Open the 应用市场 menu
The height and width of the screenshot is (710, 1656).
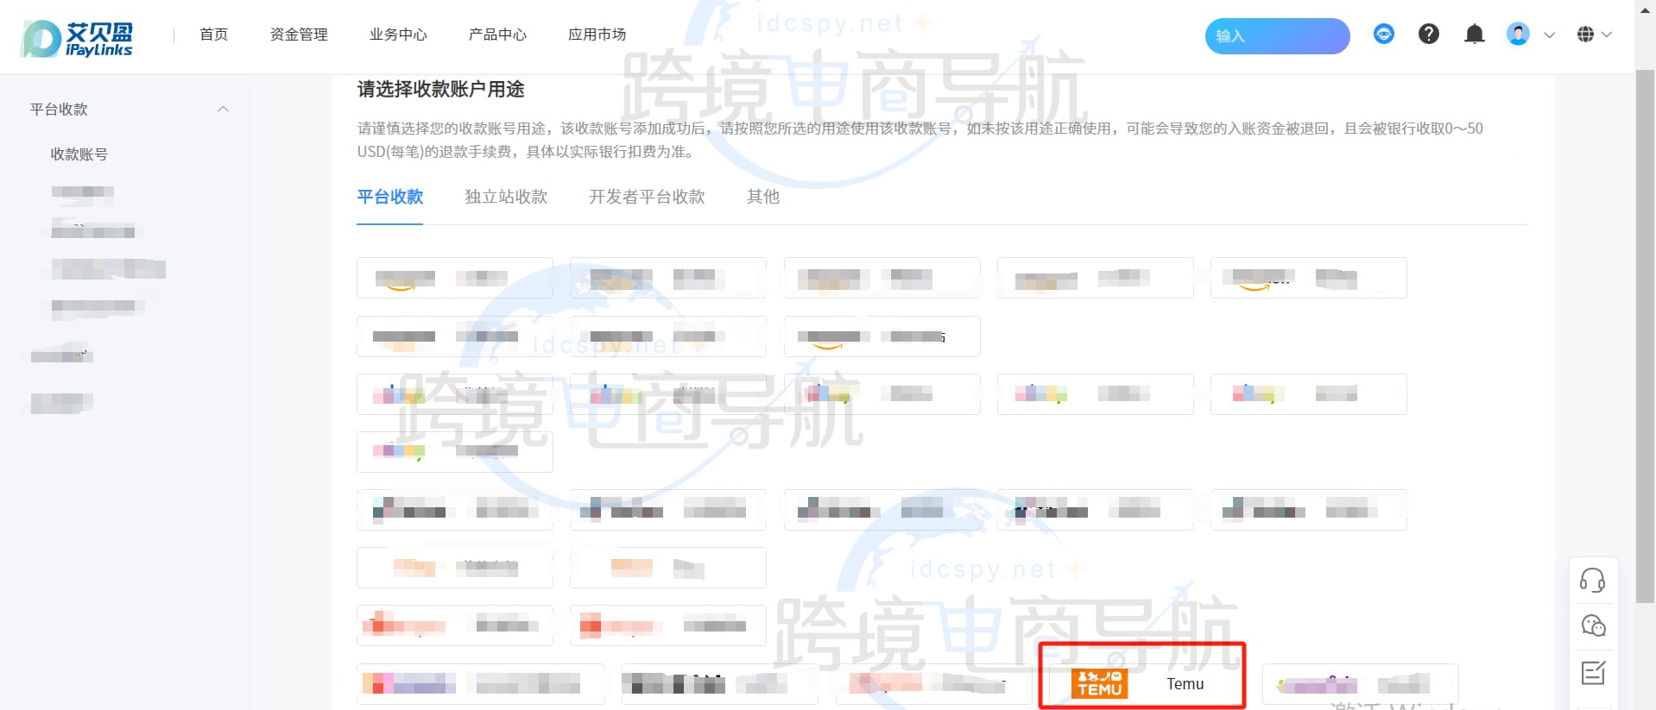coord(597,35)
